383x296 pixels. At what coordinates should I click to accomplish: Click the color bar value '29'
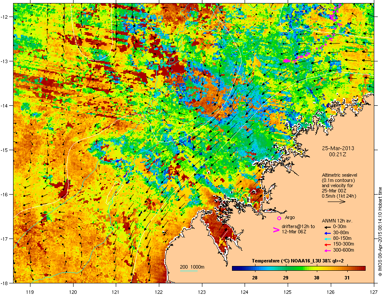[286, 278]
